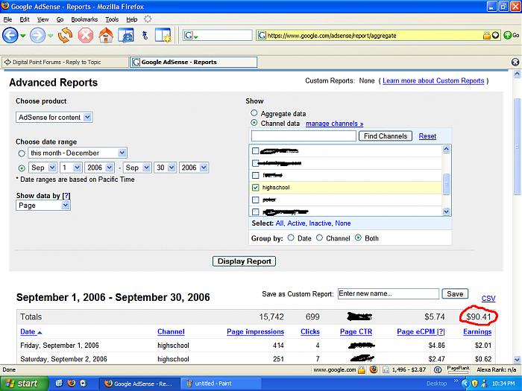The image size is (522, 391).
Task: Click the Forward navigation arrow
Action: click(x=37, y=35)
